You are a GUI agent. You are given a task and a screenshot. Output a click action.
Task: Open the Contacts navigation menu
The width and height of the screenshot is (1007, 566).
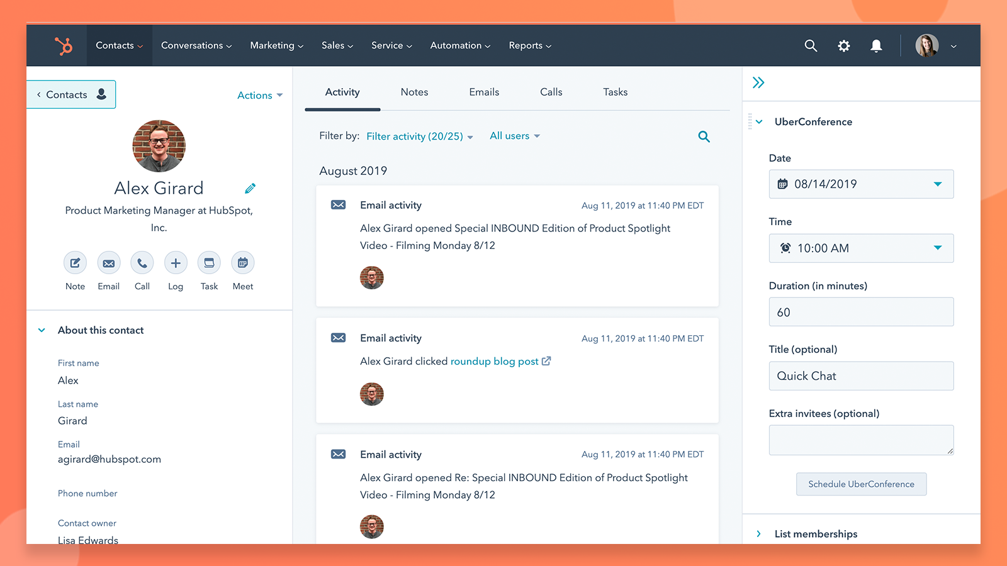point(120,45)
